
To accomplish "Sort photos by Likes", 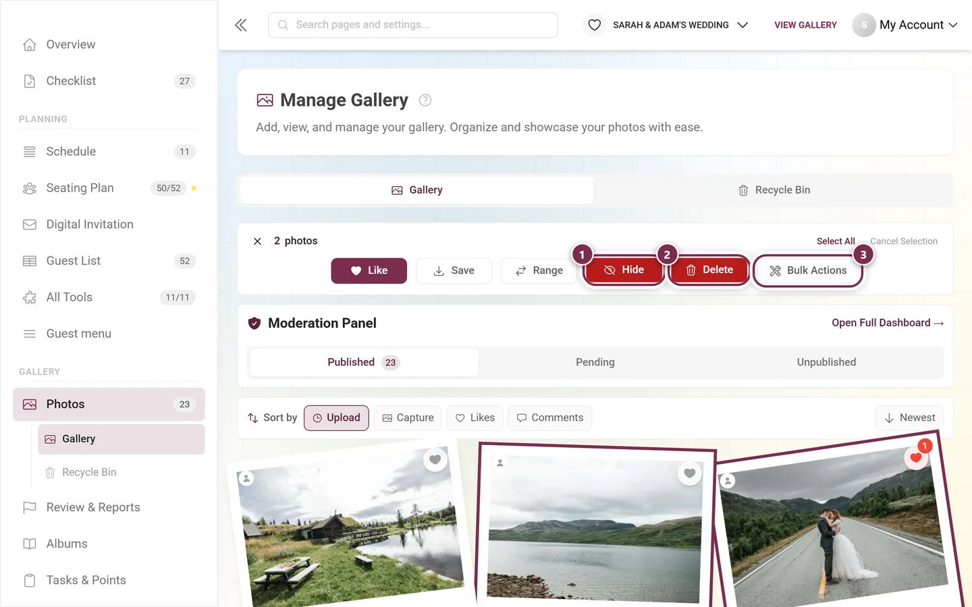I will [x=475, y=418].
